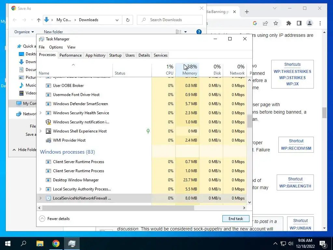The image size is (333, 250).
Task: Sort processes by the CPU column header
Action: [164, 70]
